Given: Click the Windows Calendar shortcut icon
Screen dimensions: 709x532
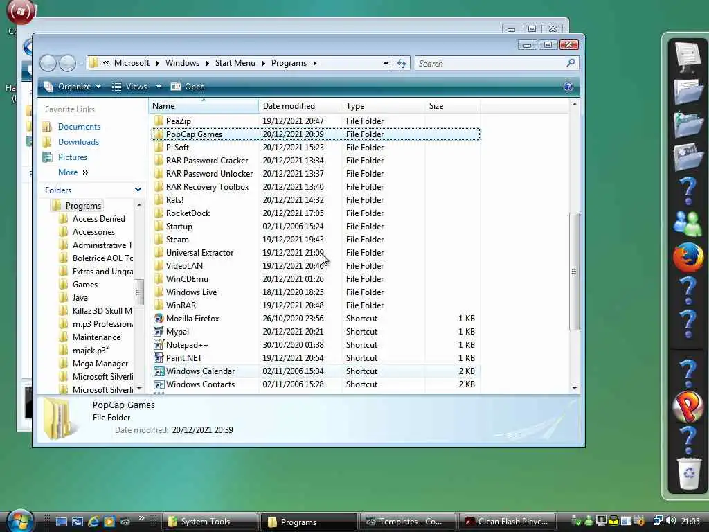Looking at the screenshot, I should [159, 371].
